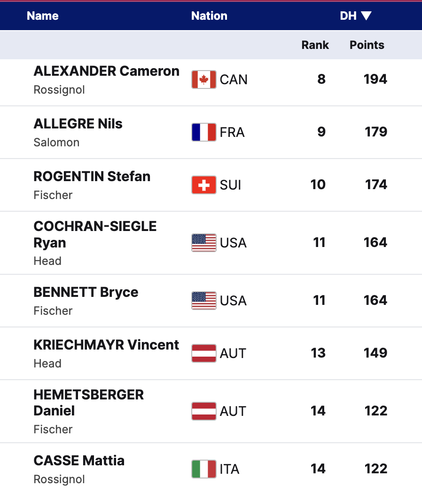Click the Canada flag icon

203,80
